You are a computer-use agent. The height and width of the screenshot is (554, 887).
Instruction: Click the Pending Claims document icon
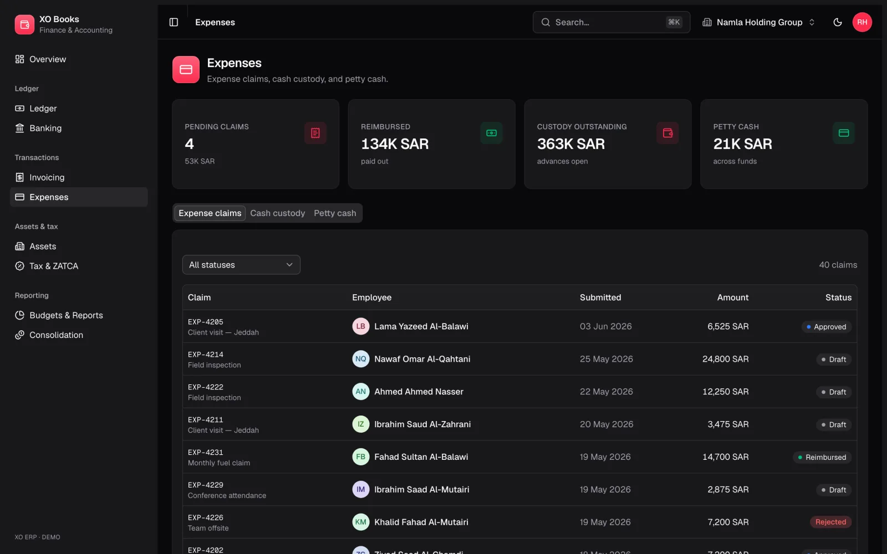tap(315, 133)
